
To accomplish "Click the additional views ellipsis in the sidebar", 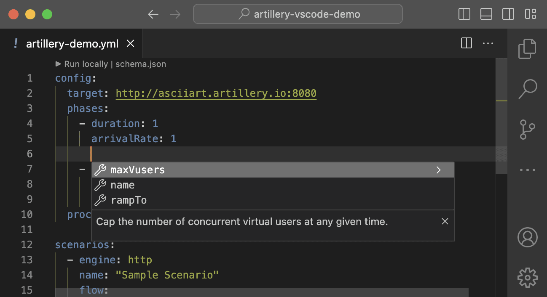I will point(527,170).
